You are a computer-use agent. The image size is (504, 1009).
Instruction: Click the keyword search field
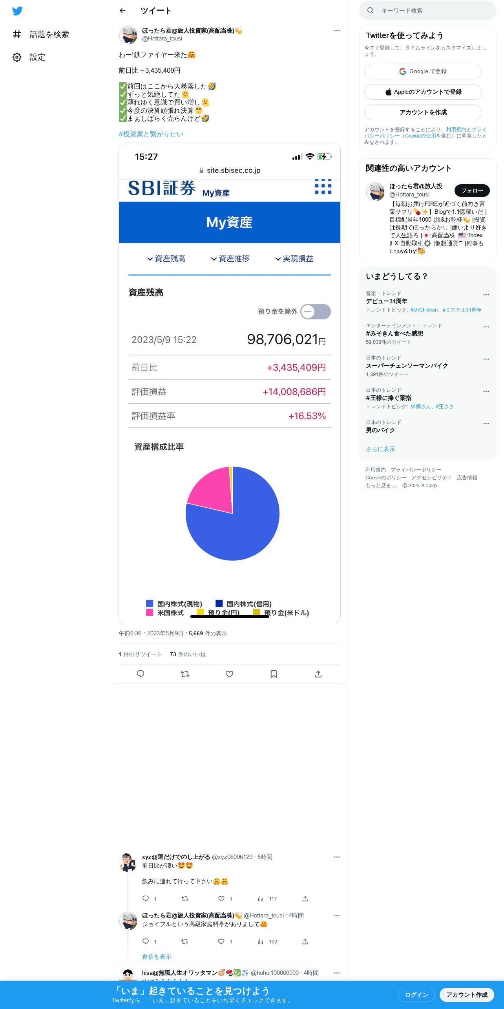tap(428, 11)
